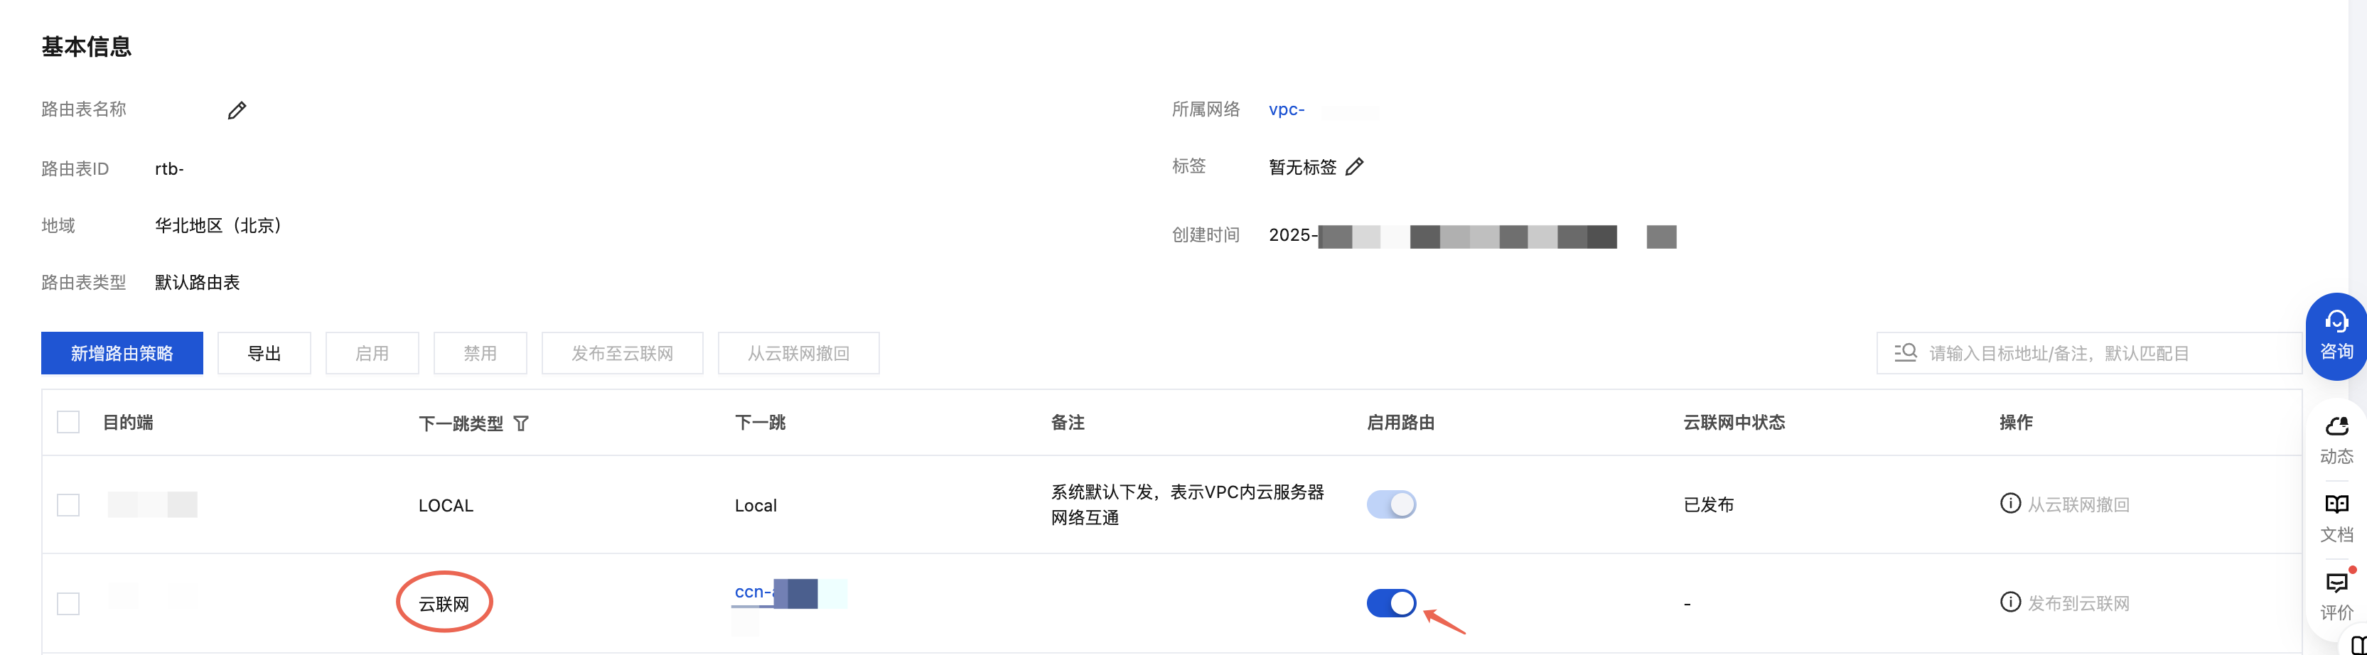This screenshot has height=655, width=2367.
Task: Open the vpc- network link
Action: point(1287,110)
